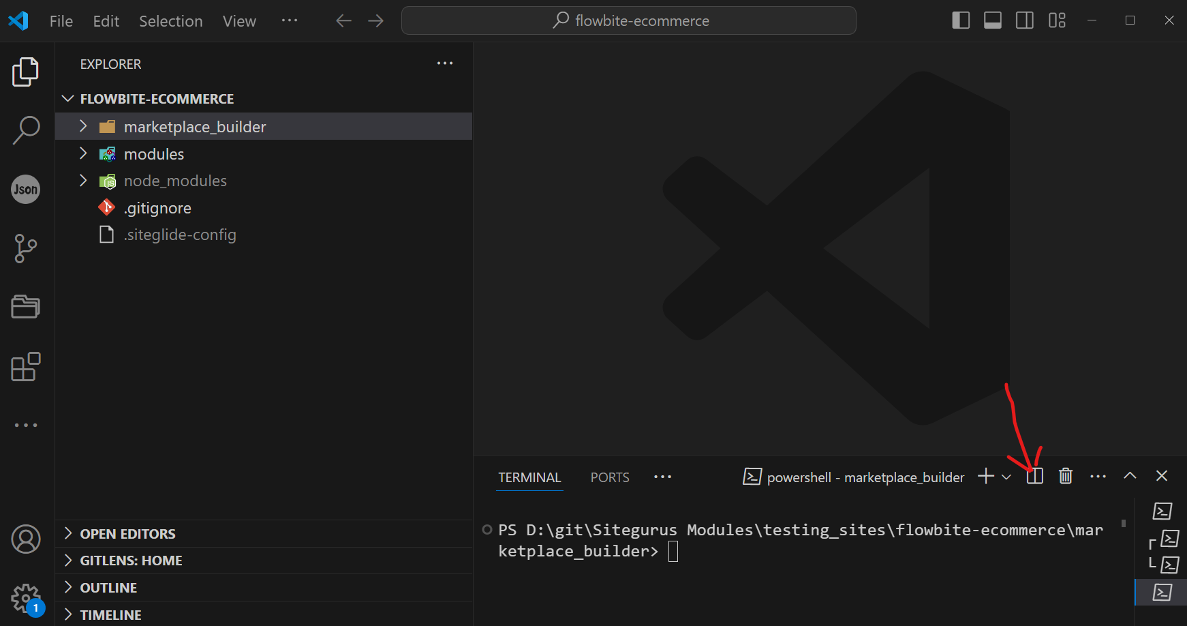The height and width of the screenshot is (626, 1187).
Task: Open the Manage gear settings icon
Action: (x=26, y=599)
